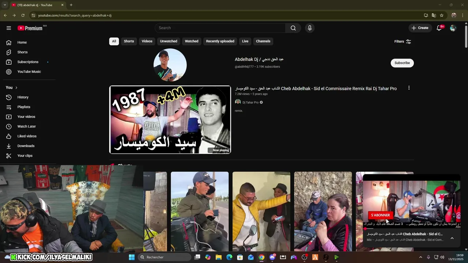Viewport: 468px width, 263px height.
Task: Expand the You section chevron
Action: (16, 88)
